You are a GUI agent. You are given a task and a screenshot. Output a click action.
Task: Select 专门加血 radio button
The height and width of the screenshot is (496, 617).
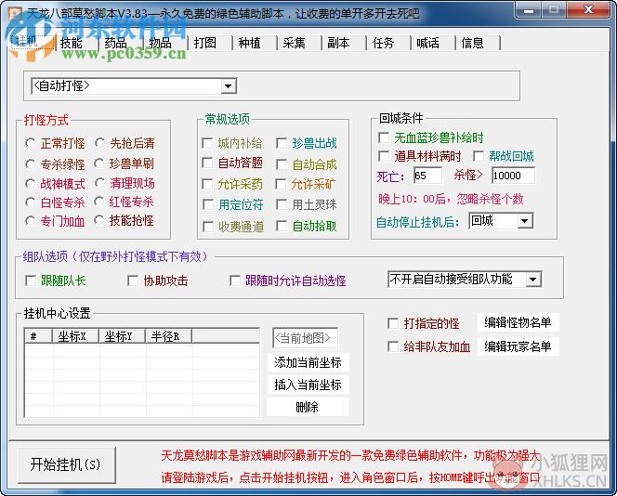click(31, 221)
